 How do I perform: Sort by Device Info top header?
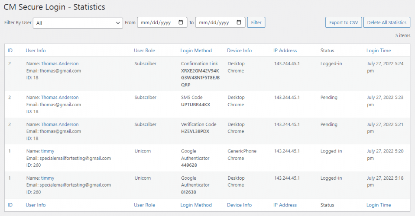[239, 51]
